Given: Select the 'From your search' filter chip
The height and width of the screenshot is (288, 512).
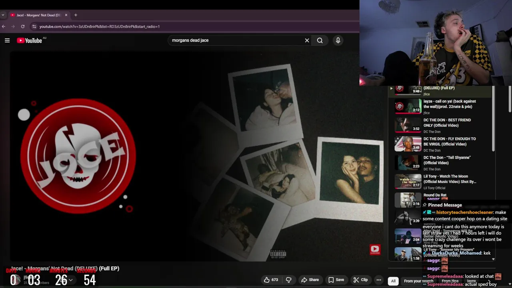Looking at the screenshot, I should pyautogui.click(x=418, y=281).
